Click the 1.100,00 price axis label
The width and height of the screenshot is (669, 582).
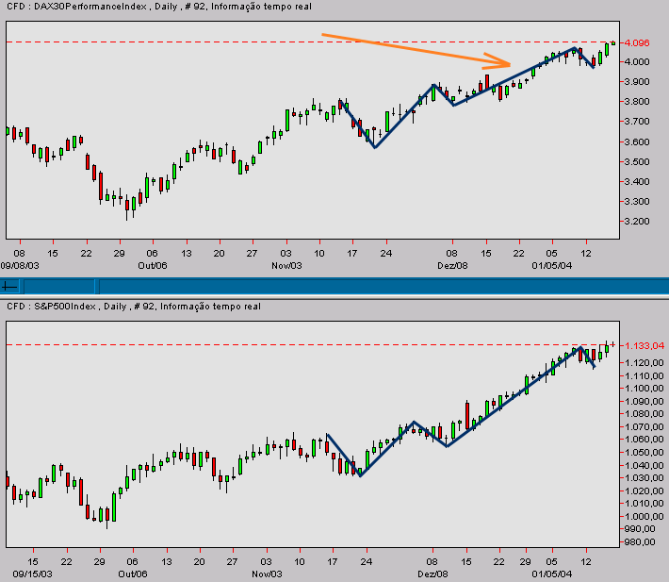(x=644, y=388)
